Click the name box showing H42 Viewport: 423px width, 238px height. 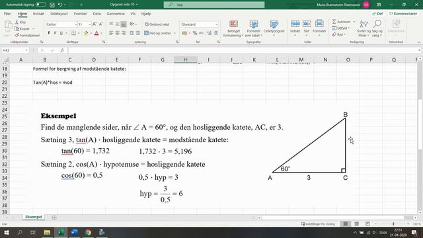pos(15,50)
